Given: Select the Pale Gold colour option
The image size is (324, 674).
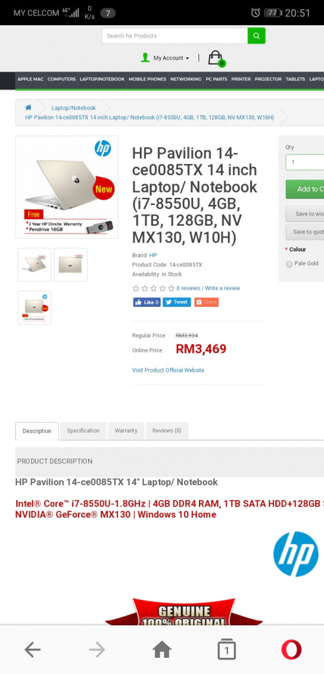Looking at the screenshot, I should [289, 264].
